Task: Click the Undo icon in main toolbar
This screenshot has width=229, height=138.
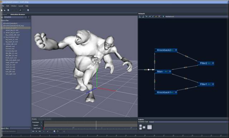Action: [20, 10]
